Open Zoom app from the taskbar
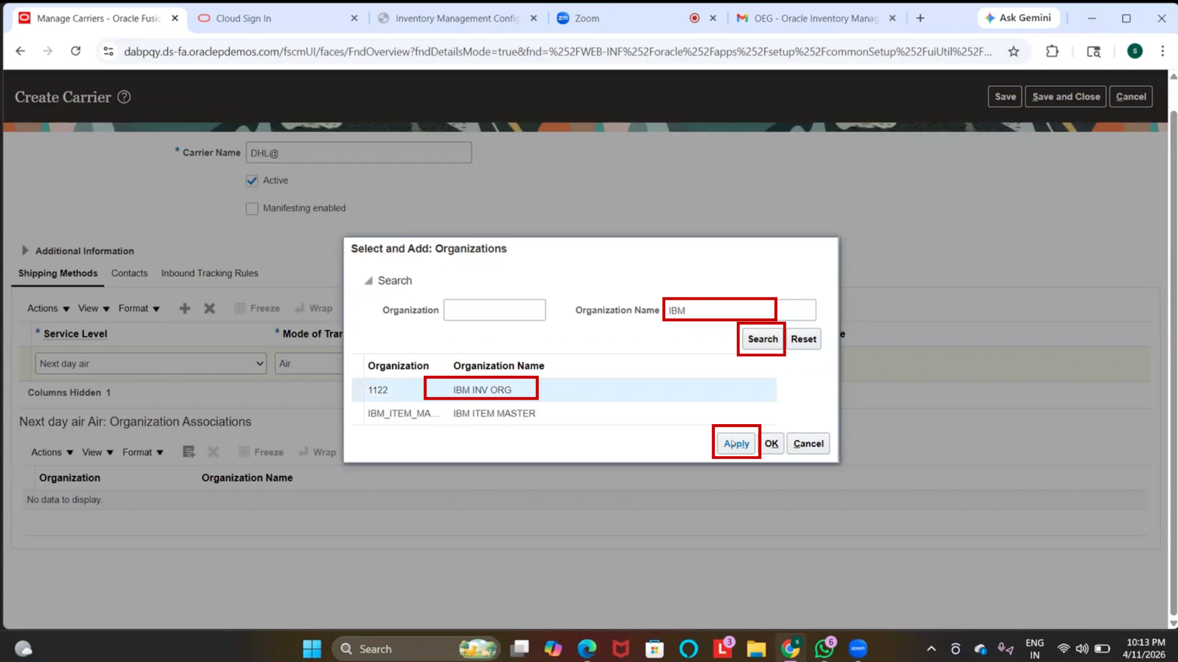 click(858, 649)
